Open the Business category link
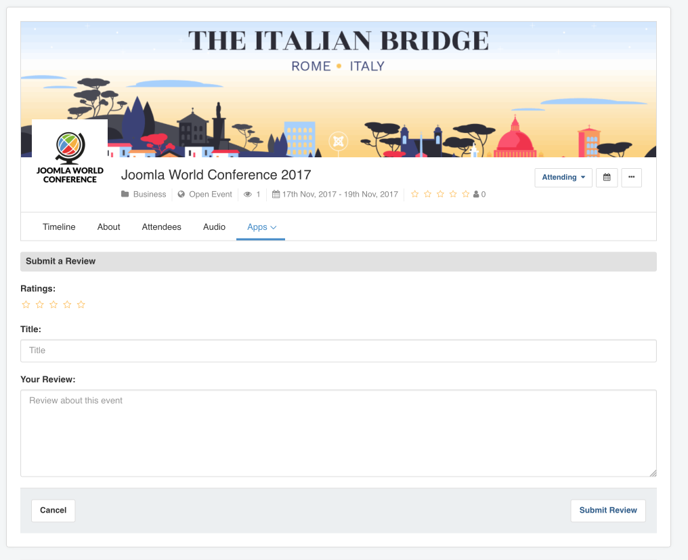688x560 pixels. pyautogui.click(x=150, y=194)
